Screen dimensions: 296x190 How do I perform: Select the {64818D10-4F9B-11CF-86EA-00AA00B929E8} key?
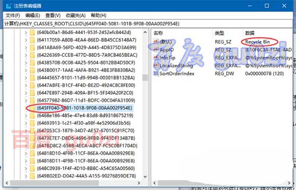point(86,153)
